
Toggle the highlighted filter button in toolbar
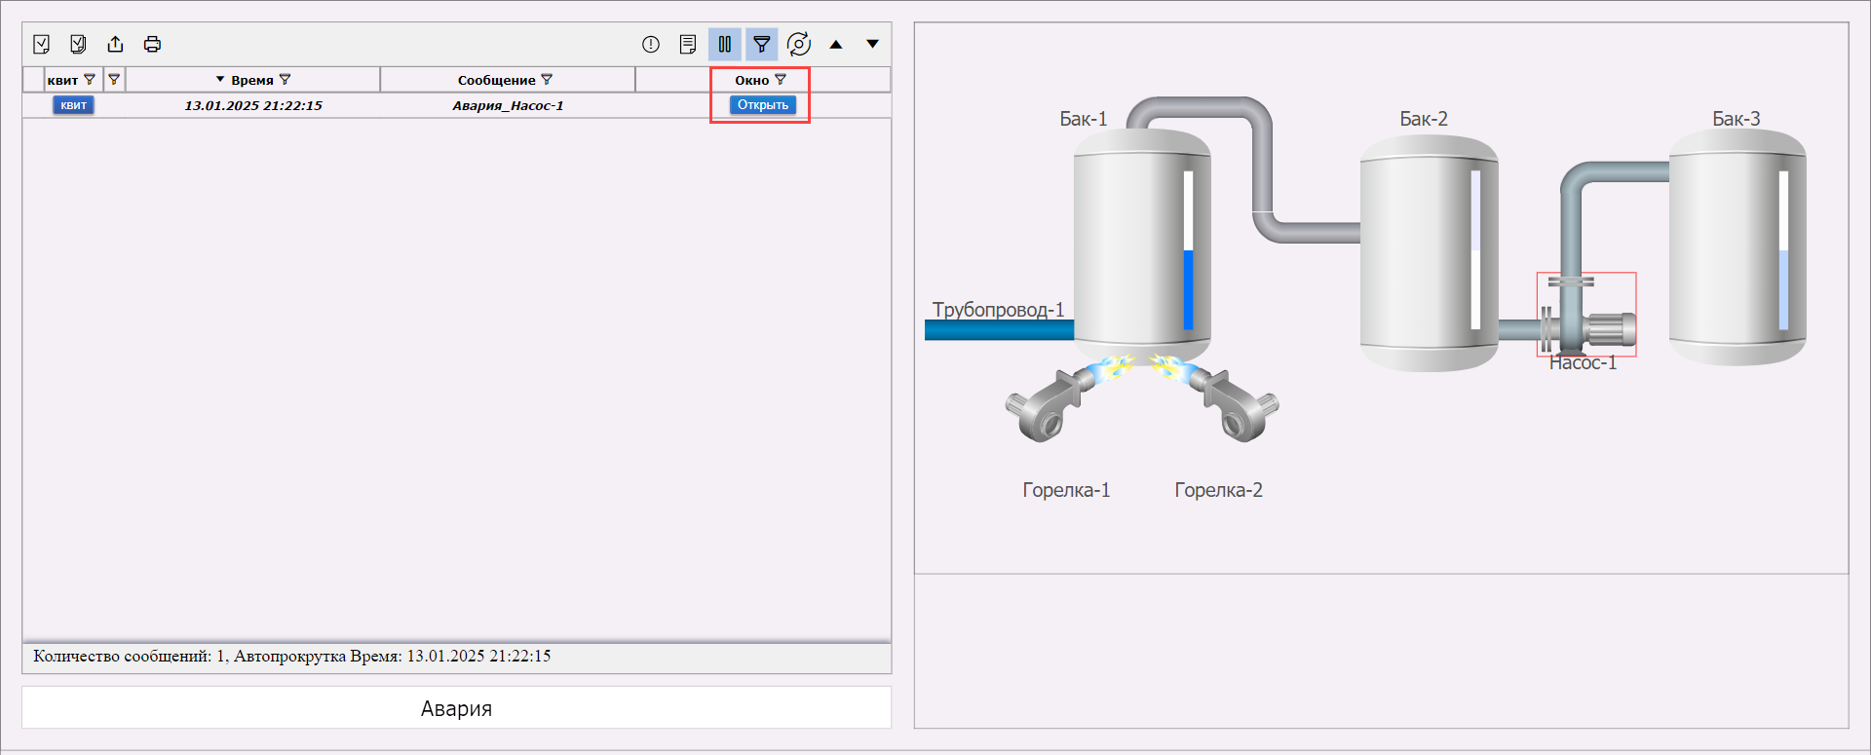761,44
